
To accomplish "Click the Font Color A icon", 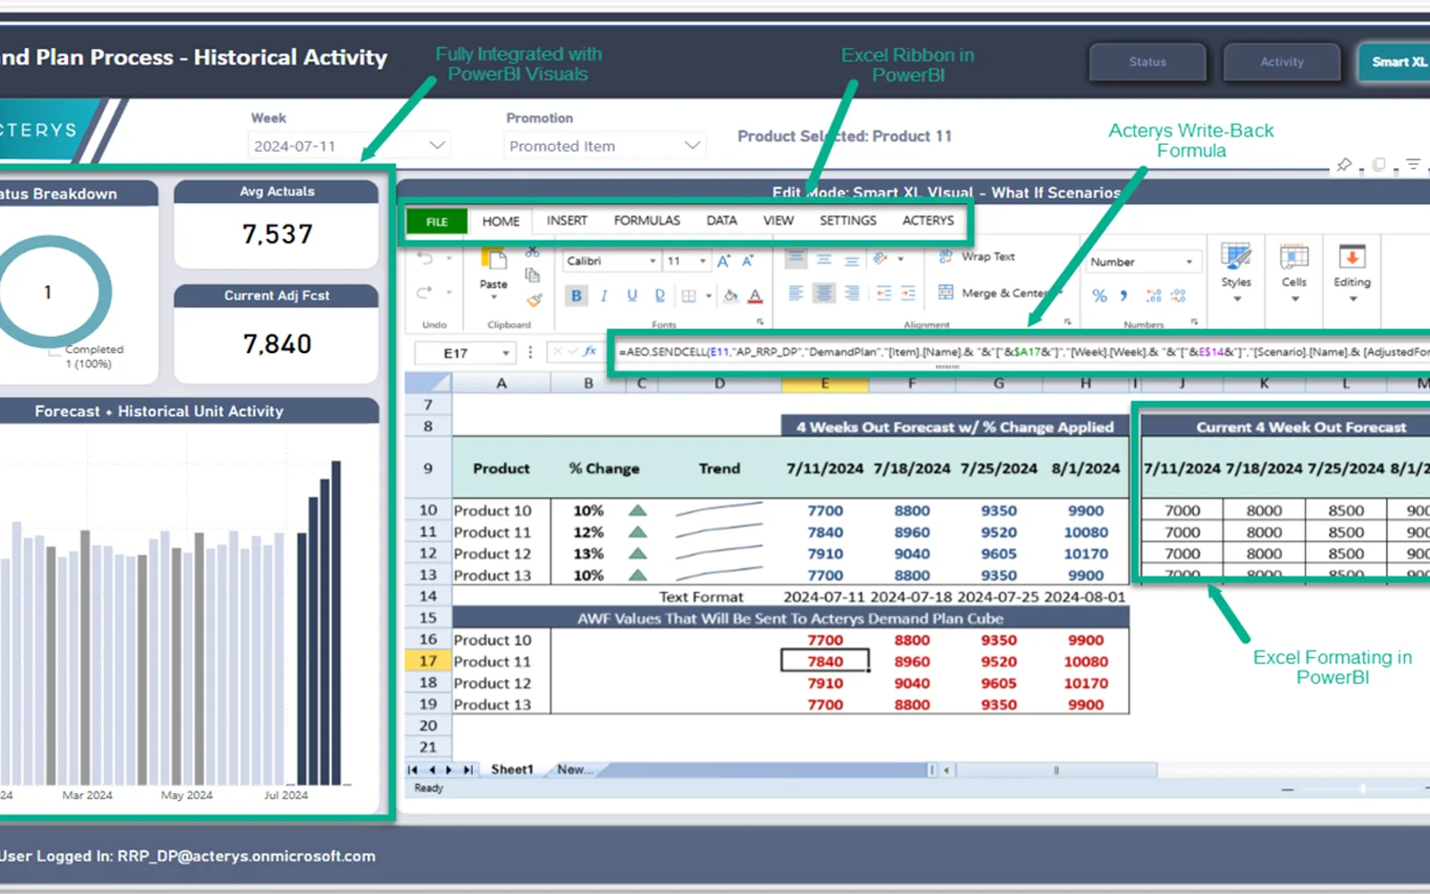I will tap(756, 296).
